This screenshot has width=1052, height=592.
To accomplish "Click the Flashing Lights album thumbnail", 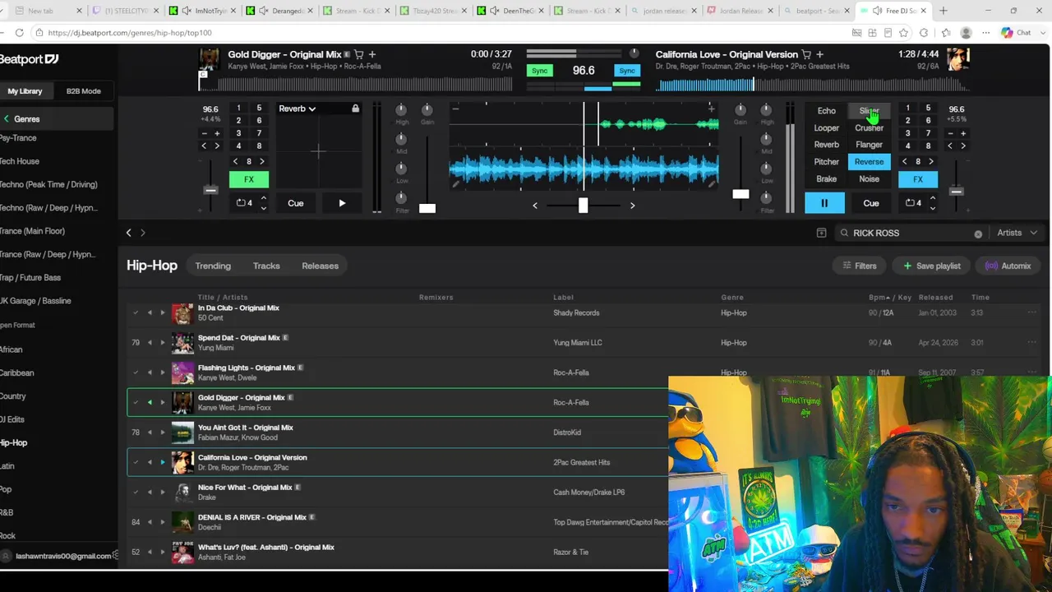I will pyautogui.click(x=182, y=372).
